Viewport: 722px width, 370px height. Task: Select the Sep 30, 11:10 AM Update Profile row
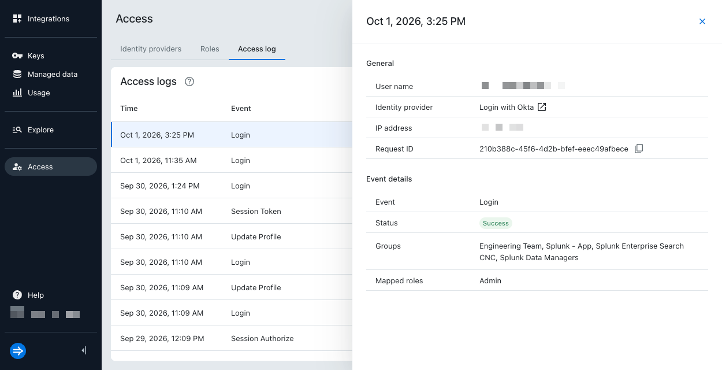tap(232, 236)
